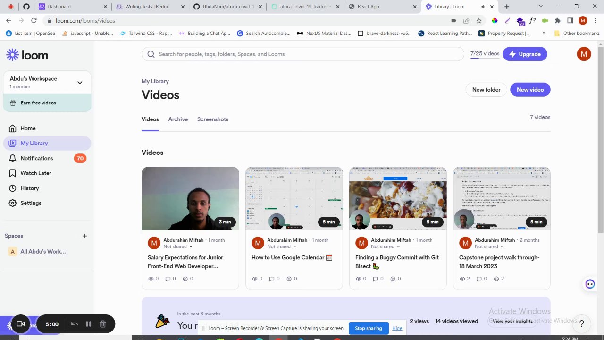Expand the Abdu's Workspace switcher

(47, 82)
